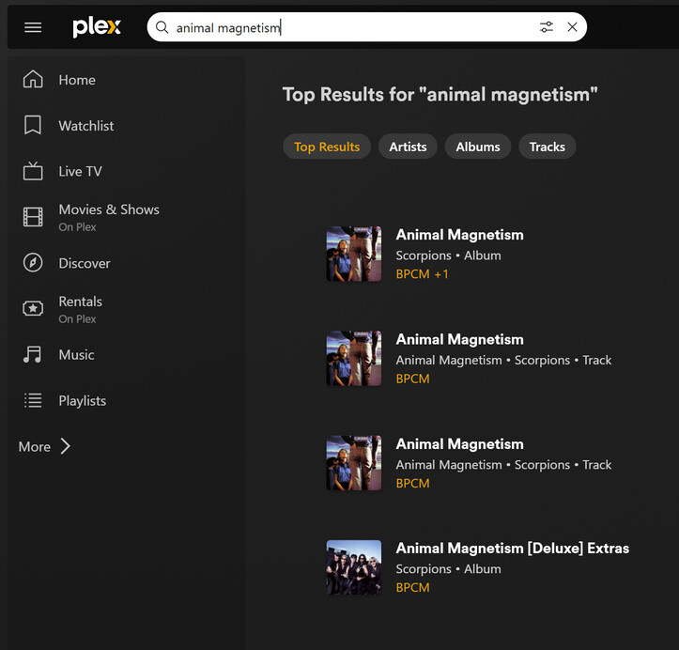Click the More label
This screenshot has height=650, width=679.
coord(35,446)
